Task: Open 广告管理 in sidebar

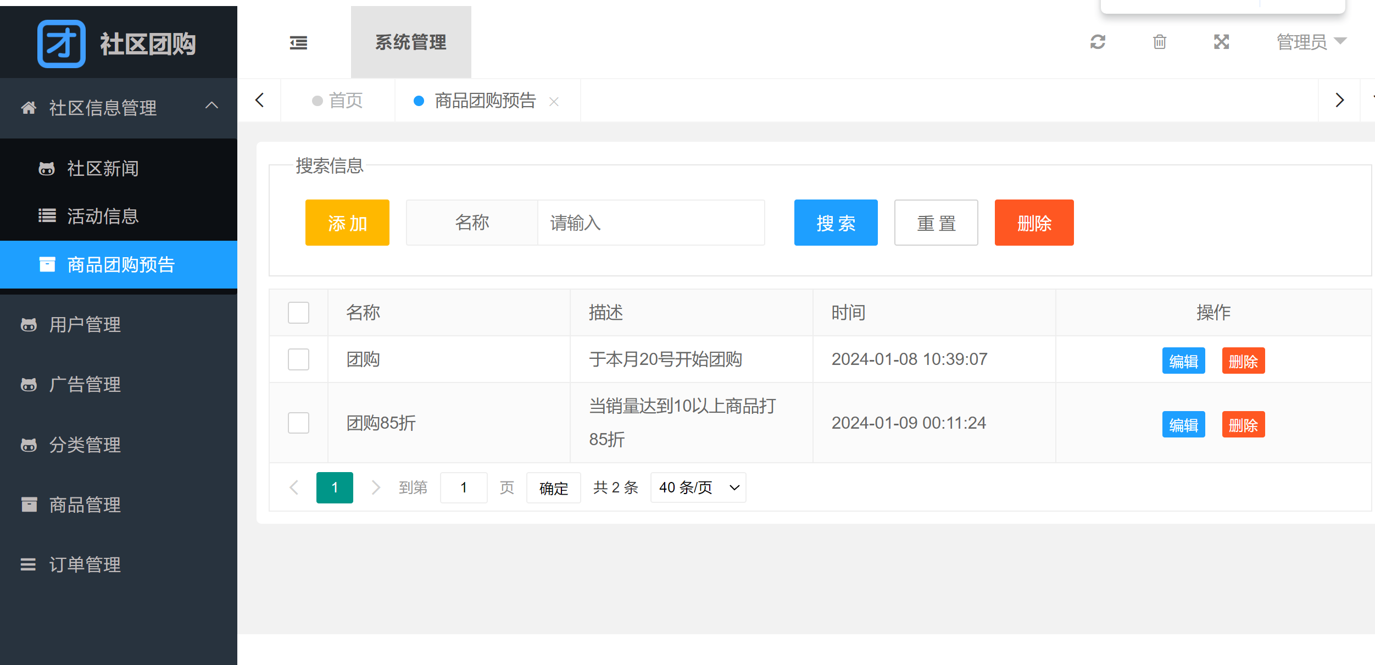Action: [x=119, y=384]
